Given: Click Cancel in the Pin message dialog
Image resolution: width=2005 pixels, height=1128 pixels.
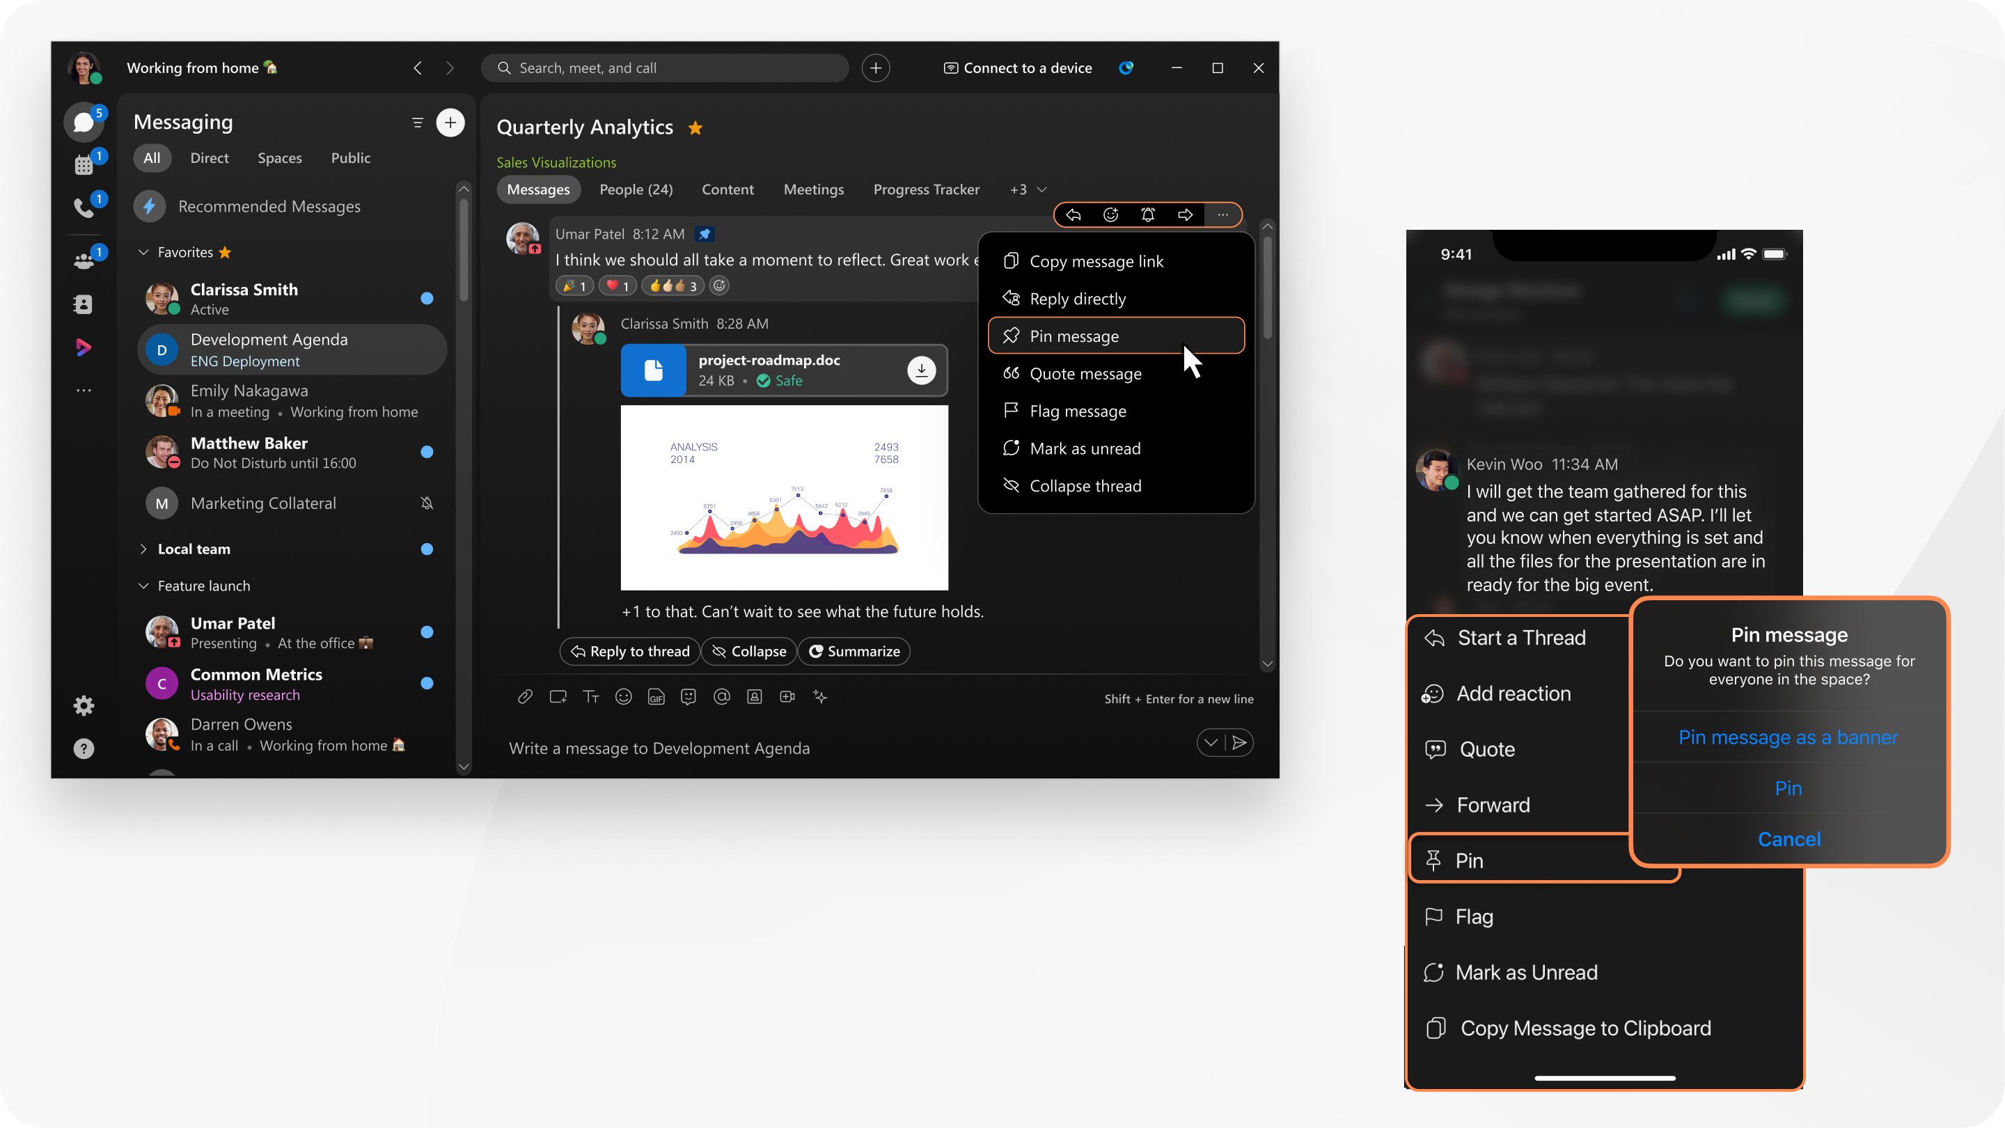Looking at the screenshot, I should 1788,839.
